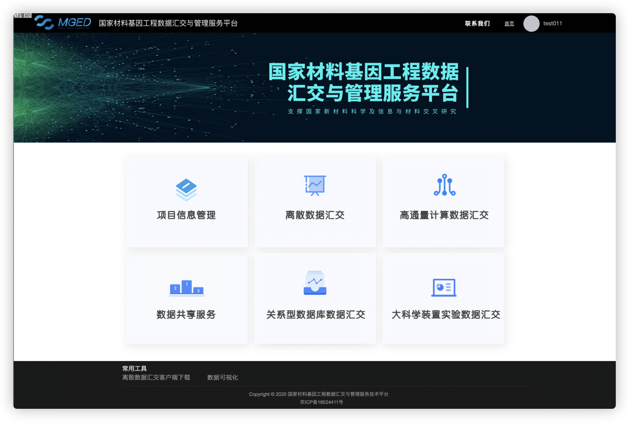Click the database chart icon for 关系型数据库数据汇交
This screenshot has height=422, width=629.
coord(315,283)
